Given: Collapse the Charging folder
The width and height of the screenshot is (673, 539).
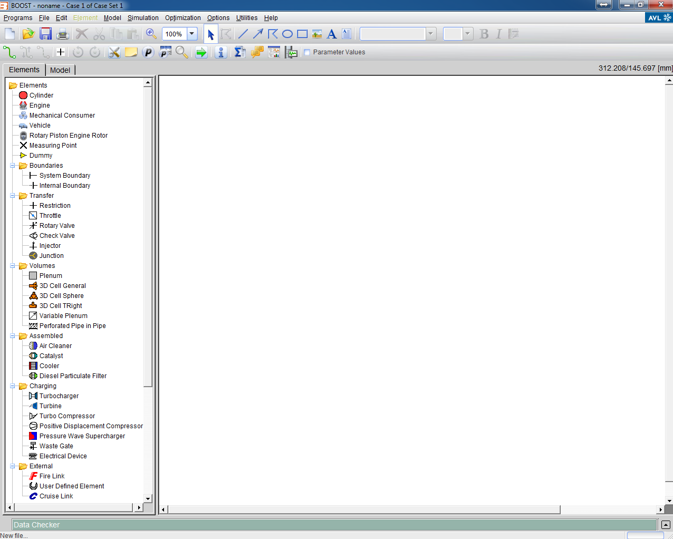Looking at the screenshot, I should pos(13,386).
